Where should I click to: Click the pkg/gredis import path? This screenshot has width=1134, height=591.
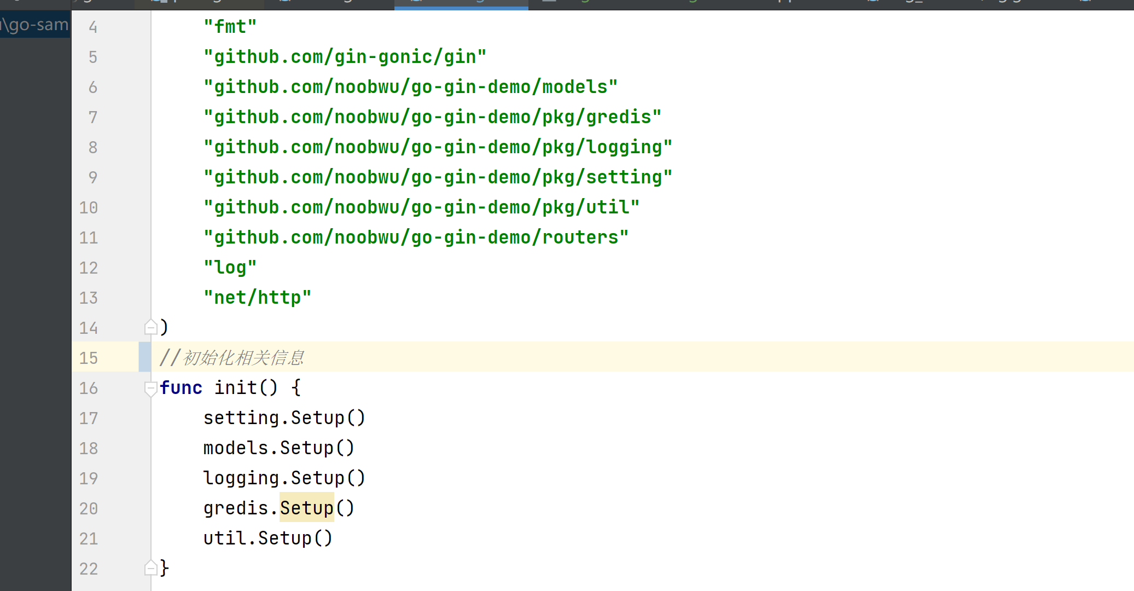[x=432, y=117]
